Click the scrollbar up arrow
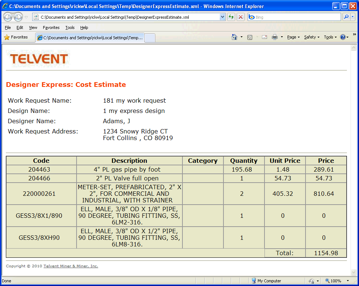The height and width of the screenshot is (286, 359). coord(354,47)
